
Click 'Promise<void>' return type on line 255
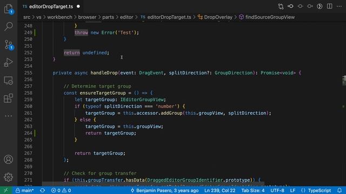(278, 73)
